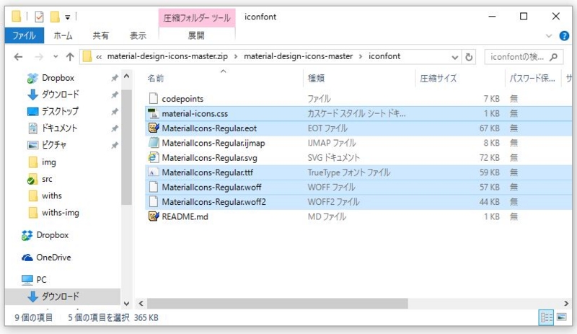
Task: Click the MaterialIcons-Regular.ijmap file icon
Action: pos(154,143)
